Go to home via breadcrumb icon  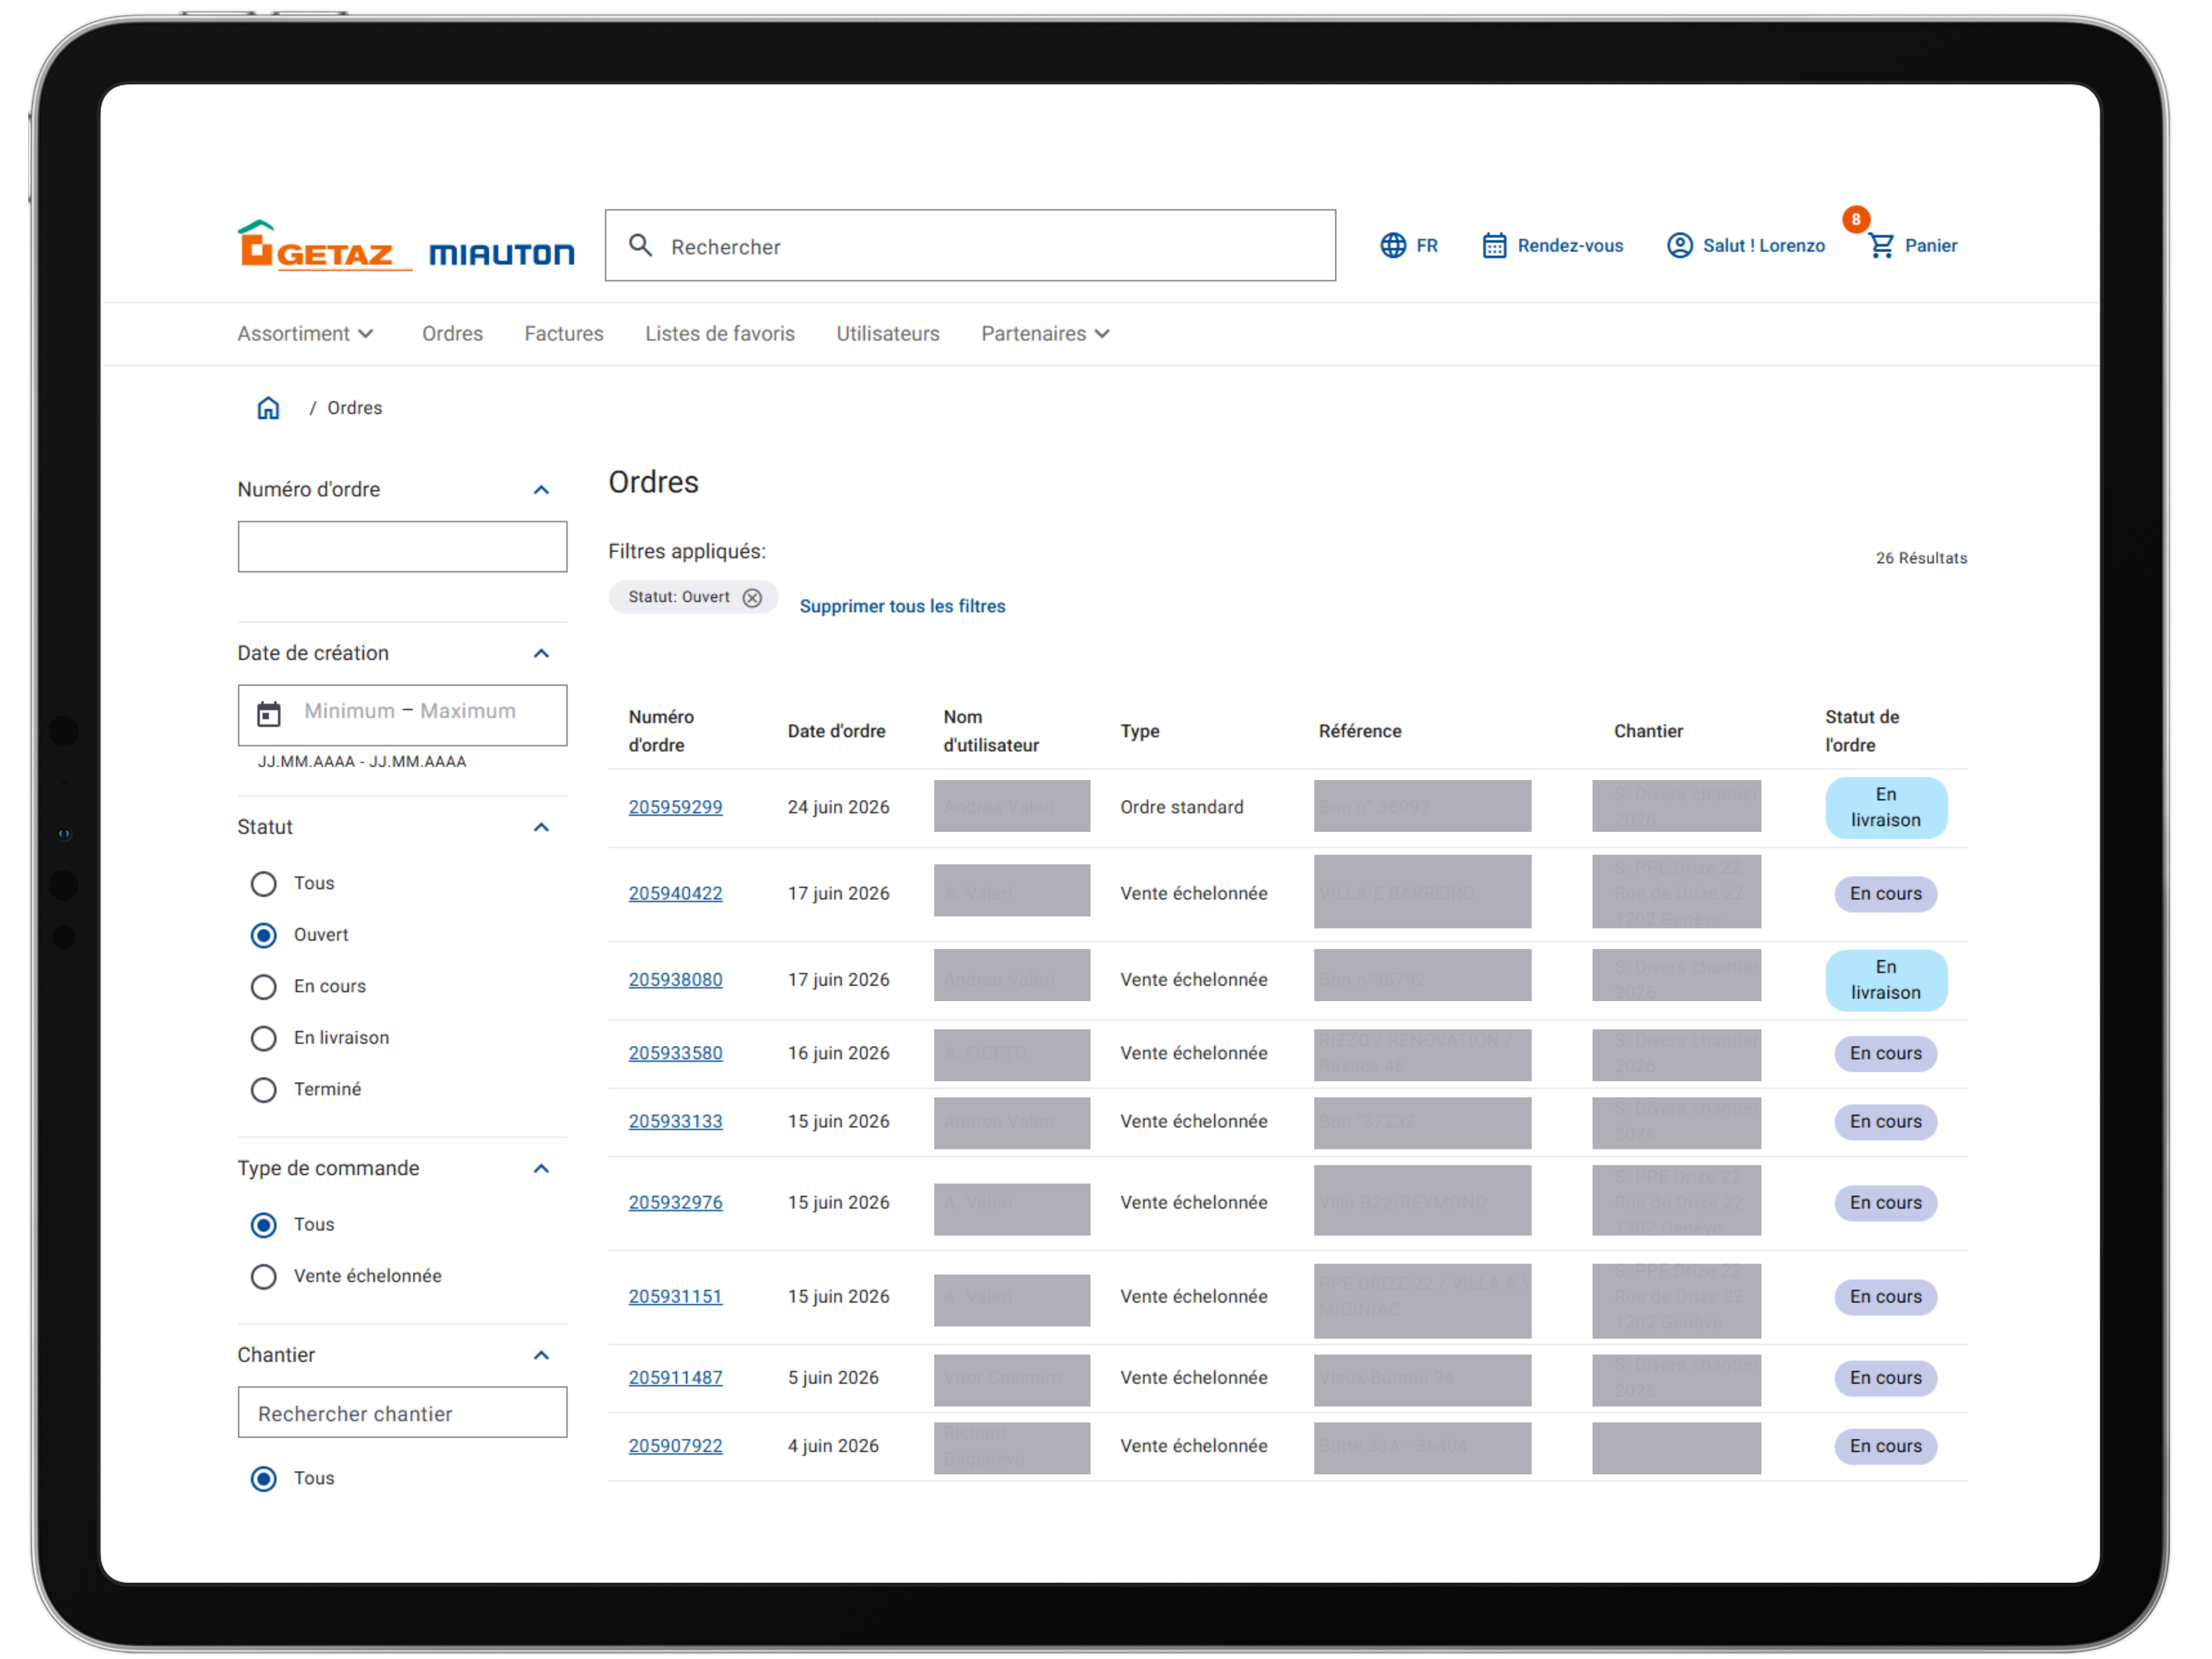(268, 408)
